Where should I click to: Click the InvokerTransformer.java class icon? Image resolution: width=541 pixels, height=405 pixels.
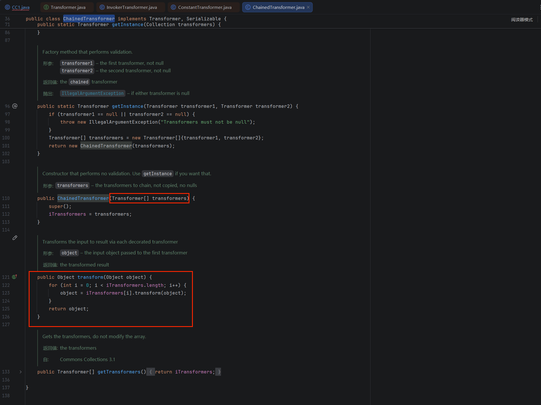point(102,7)
